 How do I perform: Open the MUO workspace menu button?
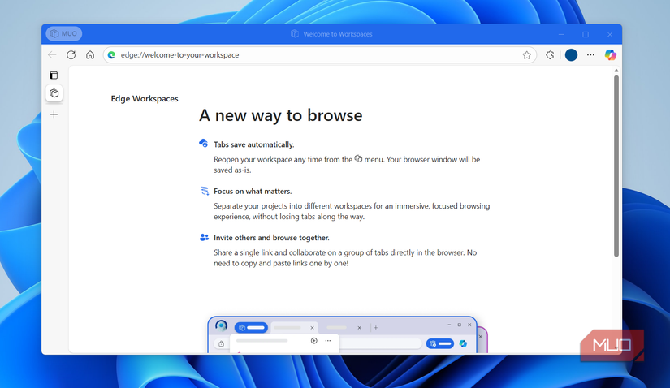(63, 34)
